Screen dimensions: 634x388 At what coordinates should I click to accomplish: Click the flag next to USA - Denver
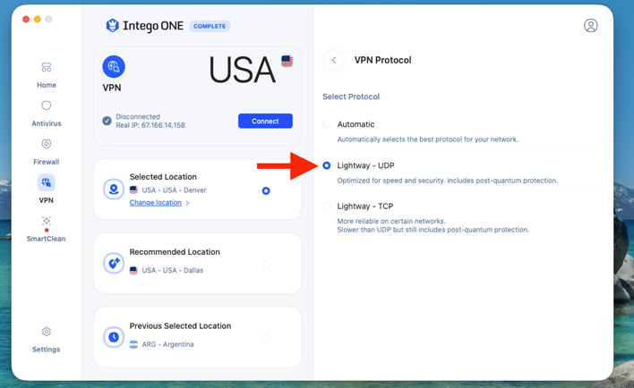(x=133, y=190)
